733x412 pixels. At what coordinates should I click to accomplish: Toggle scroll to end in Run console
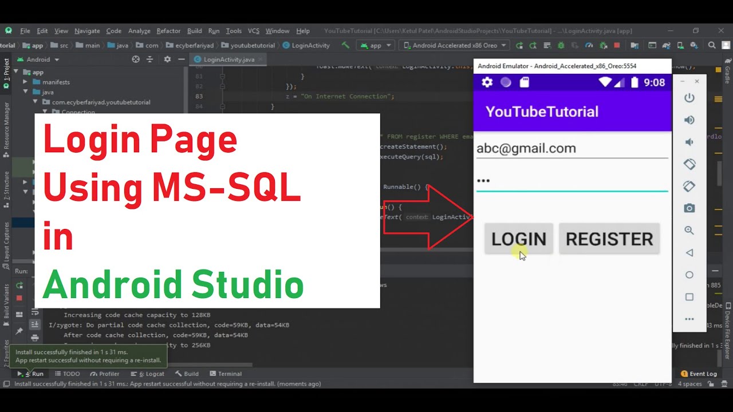point(35,324)
